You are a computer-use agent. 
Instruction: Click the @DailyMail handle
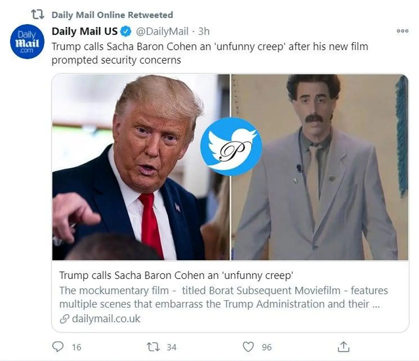pyautogui.click(x=162, y=31)
